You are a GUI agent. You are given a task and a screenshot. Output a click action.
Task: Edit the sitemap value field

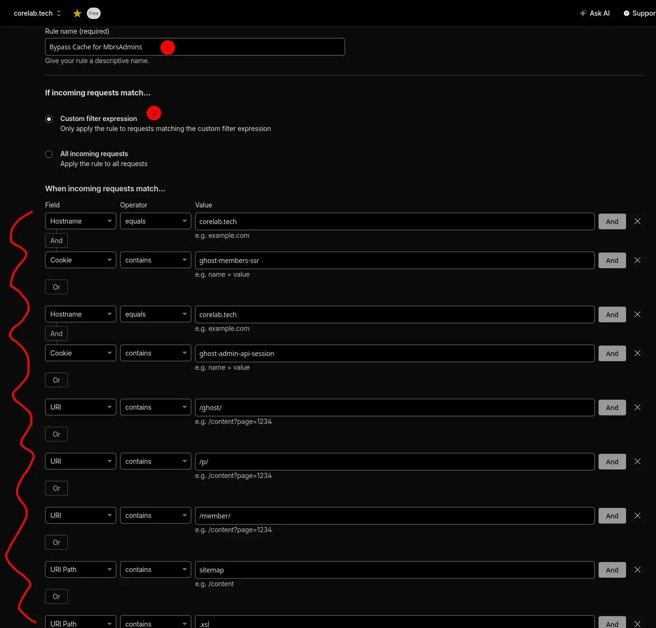394,570
